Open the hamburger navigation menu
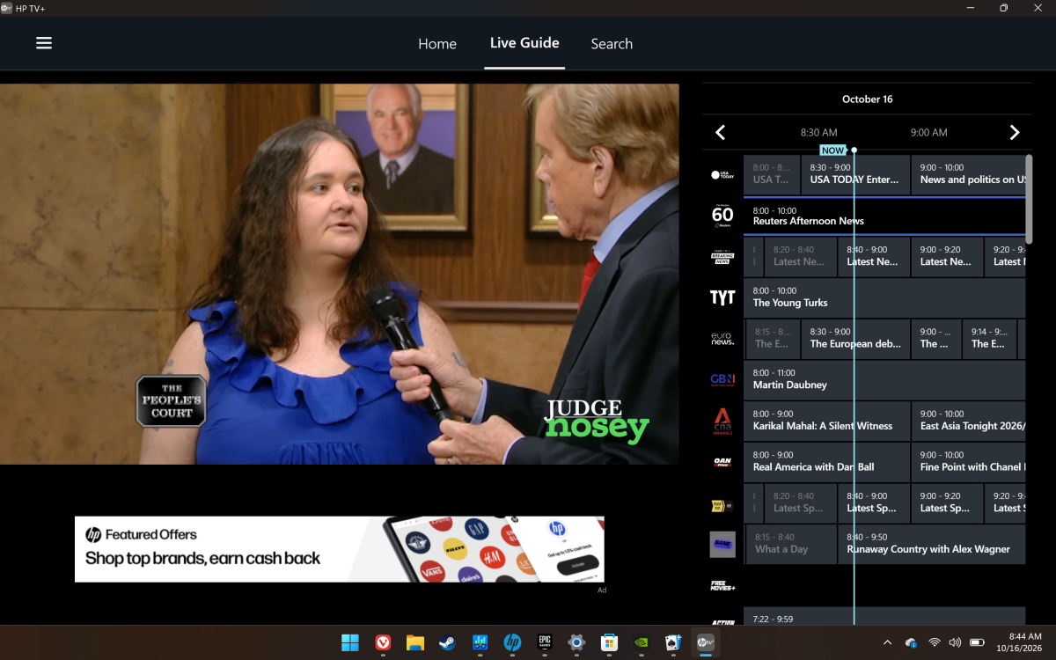 click(x=44, y=43)
